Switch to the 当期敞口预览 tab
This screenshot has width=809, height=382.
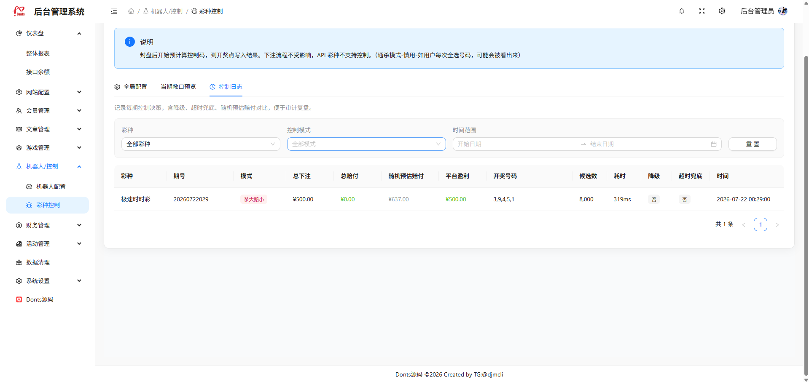click(x=178, y=87)
